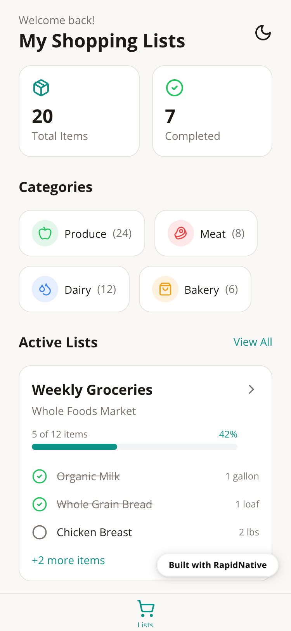Click the Weekly Groceries progress bar
Viewport: 291px width, 631px height.
[134, 447]
